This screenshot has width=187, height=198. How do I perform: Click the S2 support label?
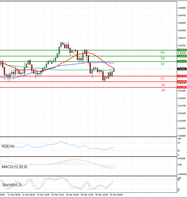[163, 85]
